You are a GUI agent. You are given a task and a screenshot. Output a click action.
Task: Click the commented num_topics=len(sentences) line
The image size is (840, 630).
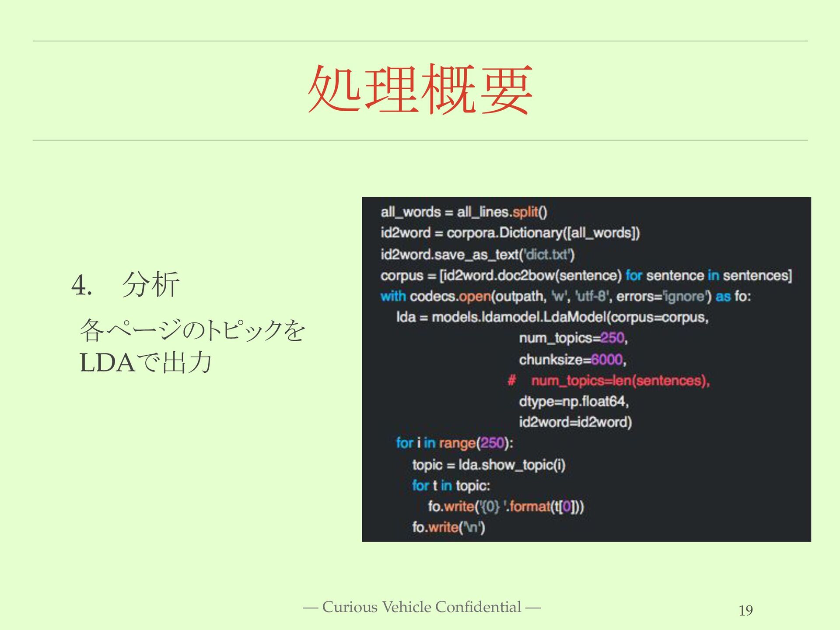pyautogui.click(x=609, y=381)
